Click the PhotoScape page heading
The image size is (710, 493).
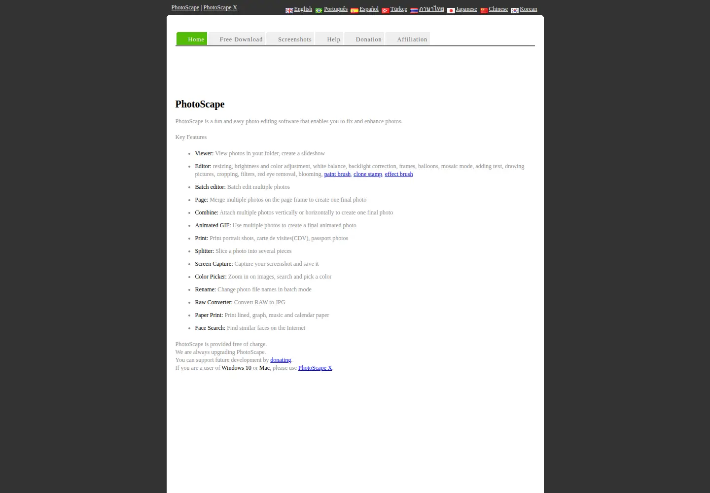coord(200,104)
